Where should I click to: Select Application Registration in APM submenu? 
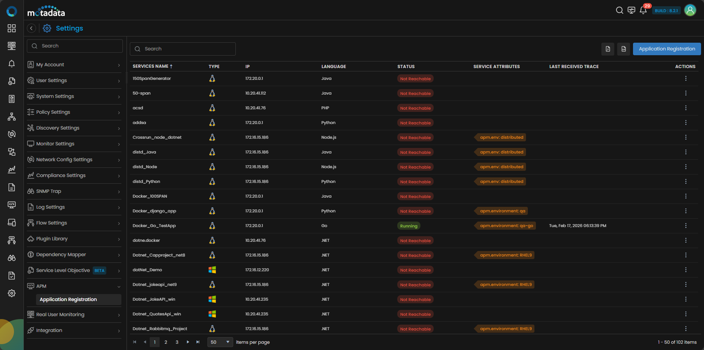68,300
